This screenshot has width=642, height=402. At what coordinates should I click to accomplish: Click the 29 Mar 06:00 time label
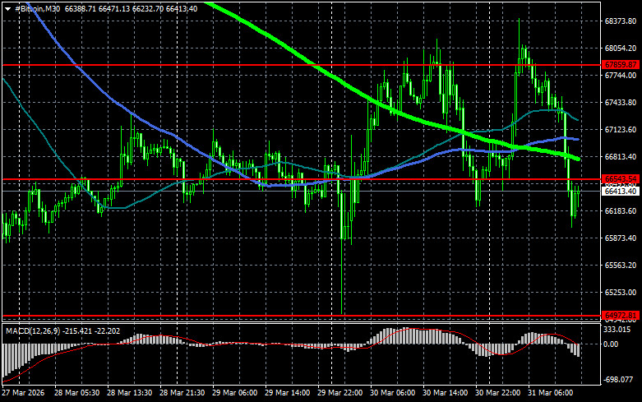point(234,393)
